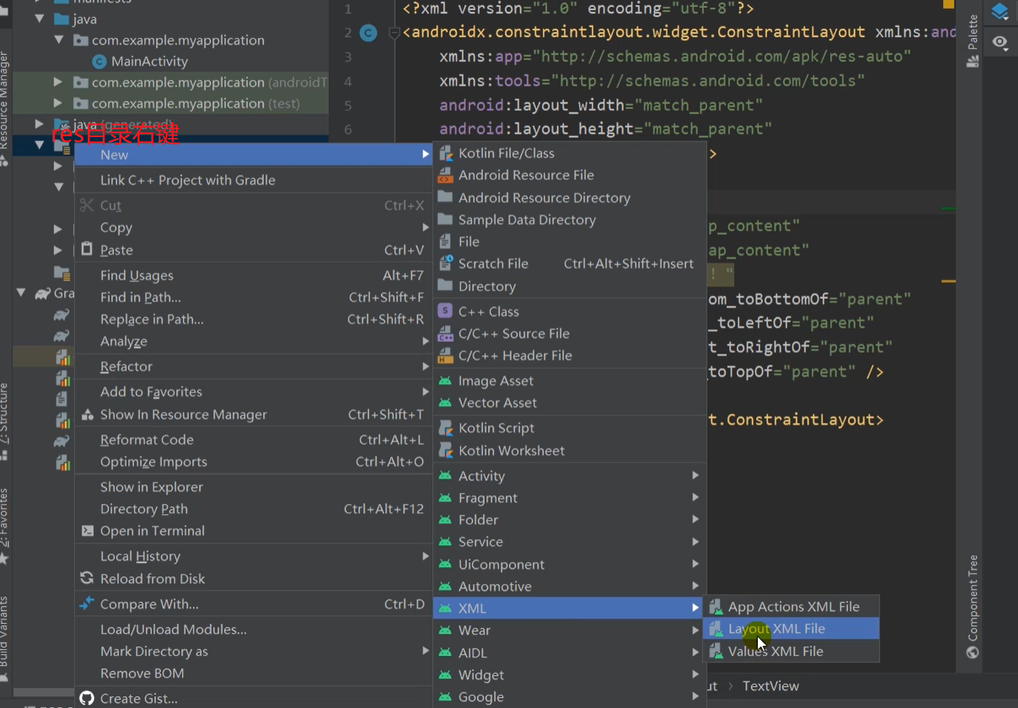
Task: Select Layout XML File in submenu
Action: 791,629
